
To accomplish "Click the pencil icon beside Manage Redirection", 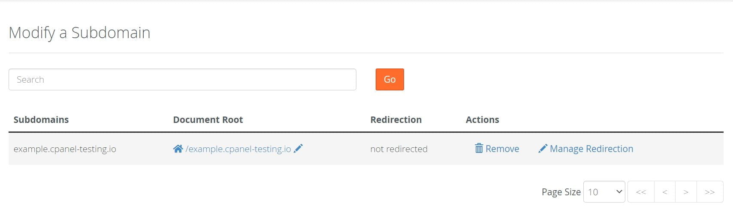I will (543, 149).
